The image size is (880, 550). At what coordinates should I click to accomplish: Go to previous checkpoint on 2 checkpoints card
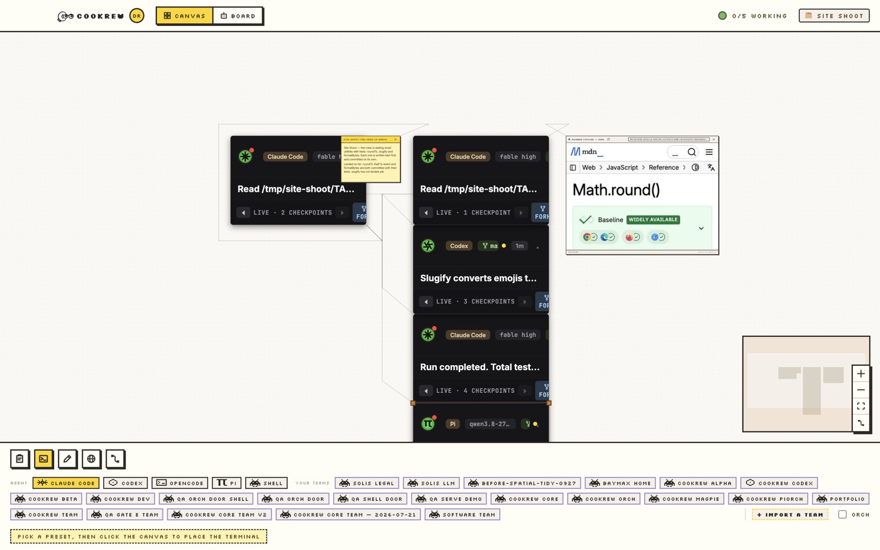[243, 212]
